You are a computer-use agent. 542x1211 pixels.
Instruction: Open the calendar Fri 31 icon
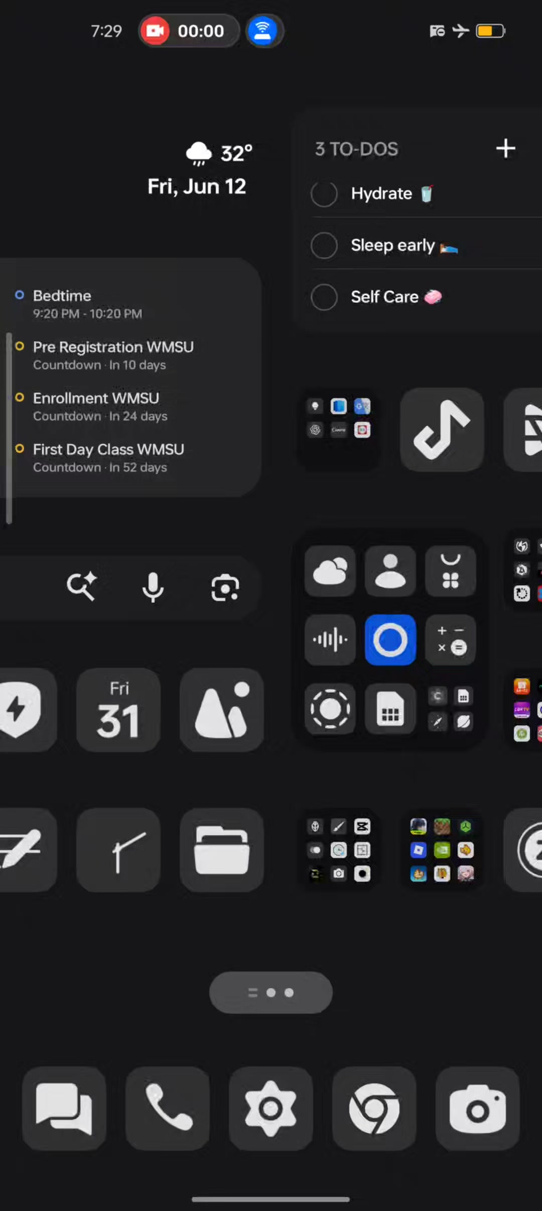point(118,709)
